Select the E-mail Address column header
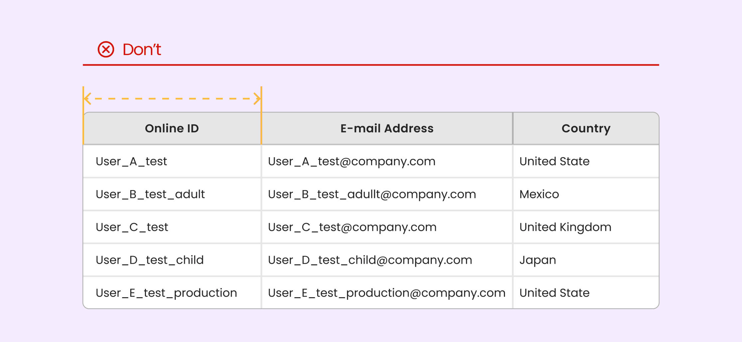 [x=387, y=128]
